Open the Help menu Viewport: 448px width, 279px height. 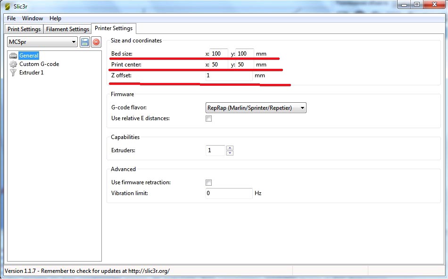click(56, 18)
